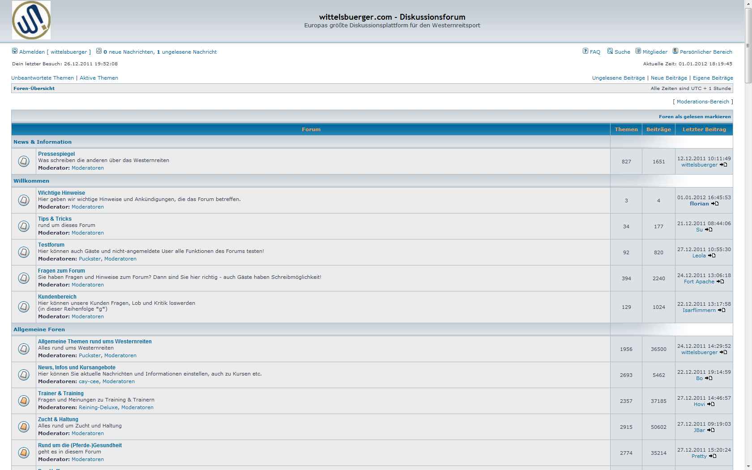Open moderator Puckster in Testforum row
The image size is (752, 470).
click(x=90, y=259)
